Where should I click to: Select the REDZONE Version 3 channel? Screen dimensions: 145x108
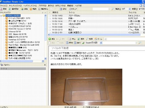20,29
